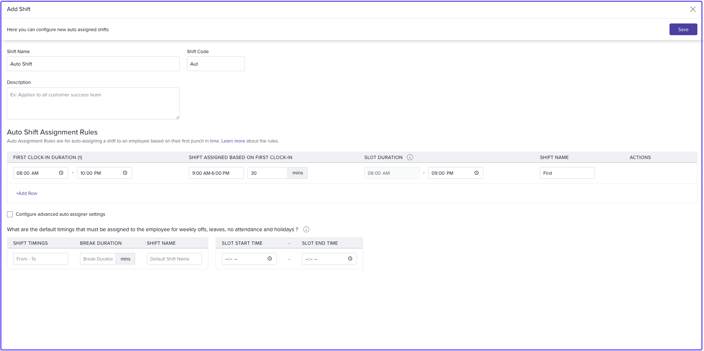
Task: Click clock icon in 09:00 PM slot field
Action: (x=476, y=173)
